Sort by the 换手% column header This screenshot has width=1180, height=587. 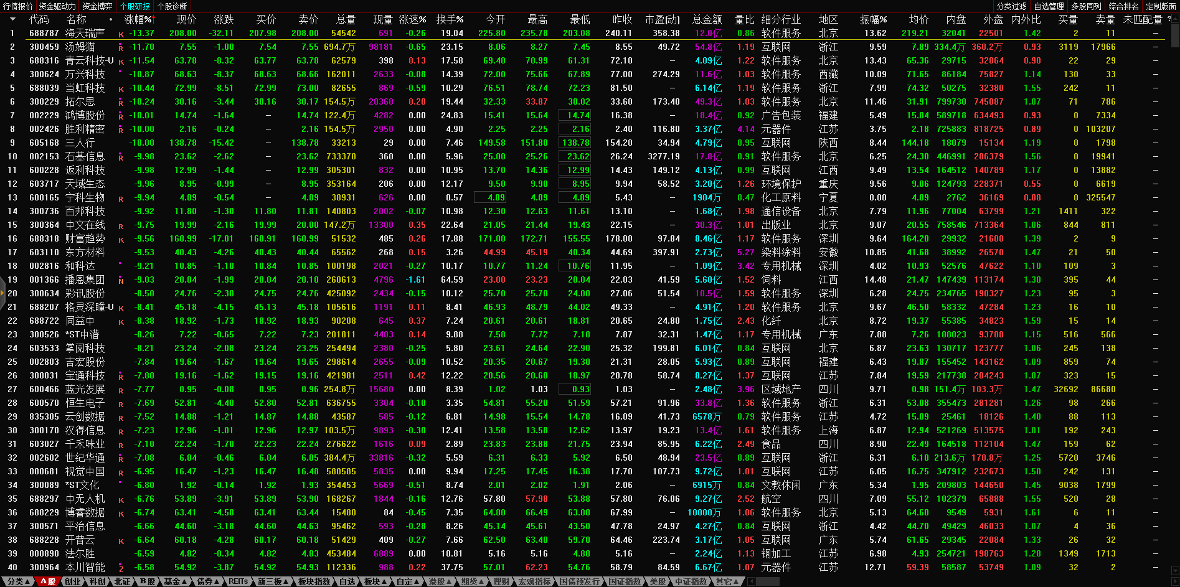[x=450, y=20]
